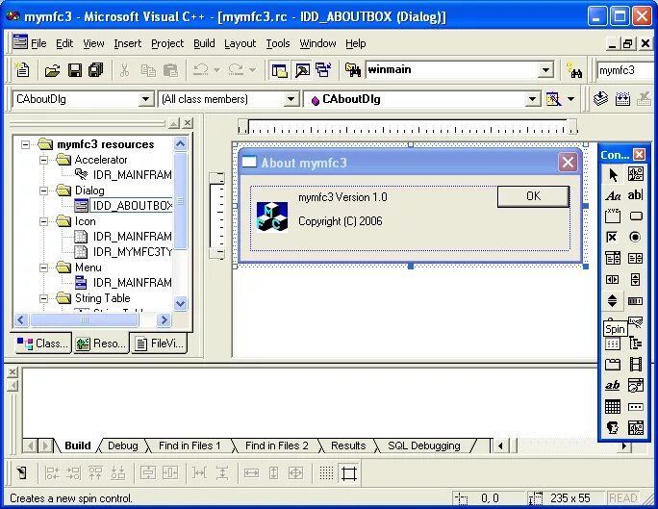Select the Button control tool in Controls toolbox
Viewport: 658px width, 509px height.
tap(635, 216)
